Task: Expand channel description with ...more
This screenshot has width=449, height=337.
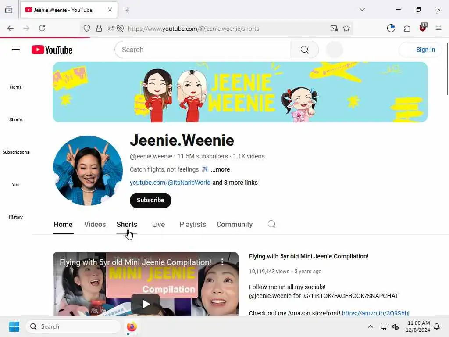Action: (220, 169)
